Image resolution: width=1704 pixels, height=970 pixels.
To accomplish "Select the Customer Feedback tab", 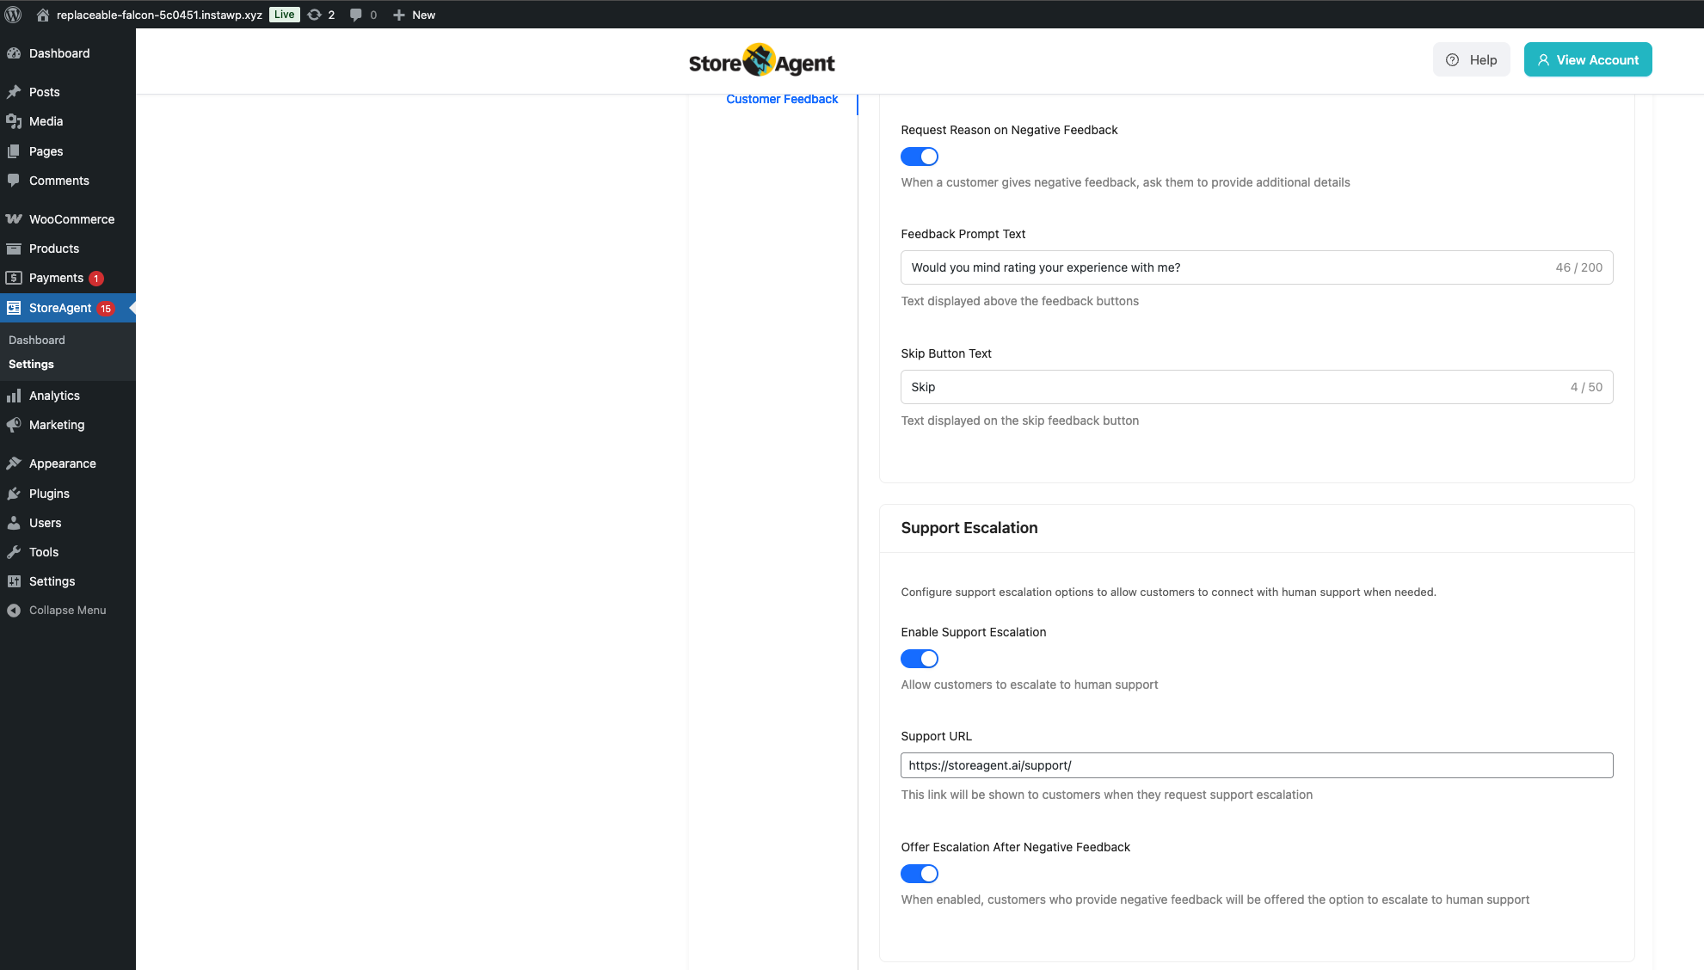I will click(781, 100).
